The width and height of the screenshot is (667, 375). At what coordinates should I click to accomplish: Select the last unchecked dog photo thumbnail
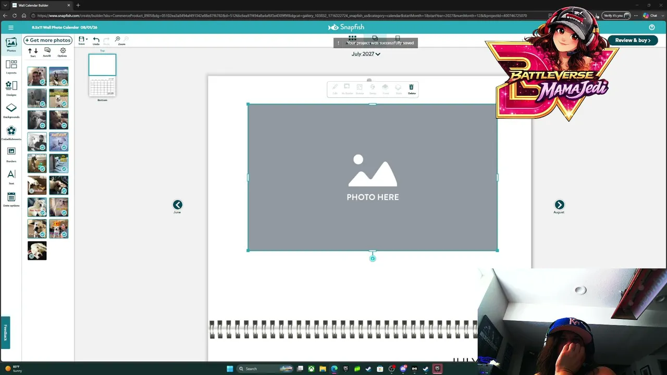[x=37, y=251]
